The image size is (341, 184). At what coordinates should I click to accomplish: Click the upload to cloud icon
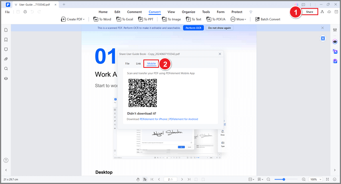click(329, 12)
